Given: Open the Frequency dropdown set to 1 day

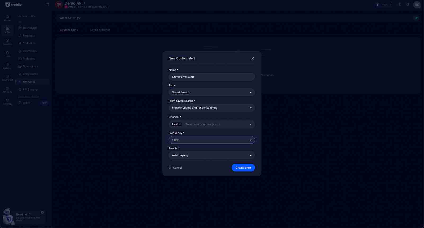Looking at the screenshot, I should coord(212,140).
